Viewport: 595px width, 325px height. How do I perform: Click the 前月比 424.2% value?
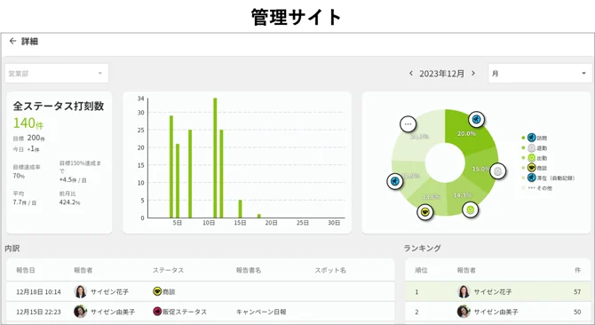point(69,202)
